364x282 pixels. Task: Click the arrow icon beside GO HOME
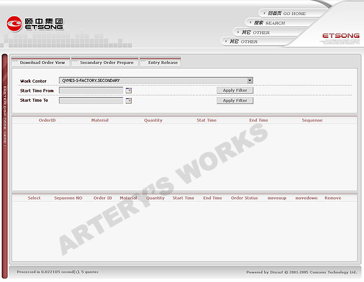[264, 13]
